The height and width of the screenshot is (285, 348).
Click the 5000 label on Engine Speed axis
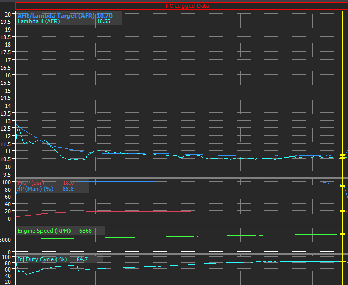[x=5, y=240]
